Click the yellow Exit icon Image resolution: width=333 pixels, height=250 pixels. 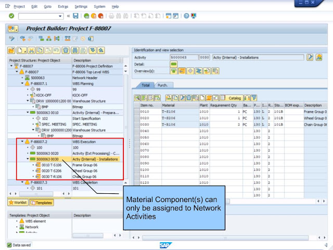94,16
